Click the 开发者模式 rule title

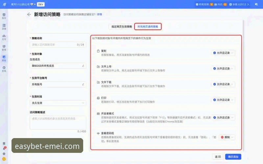108,113
